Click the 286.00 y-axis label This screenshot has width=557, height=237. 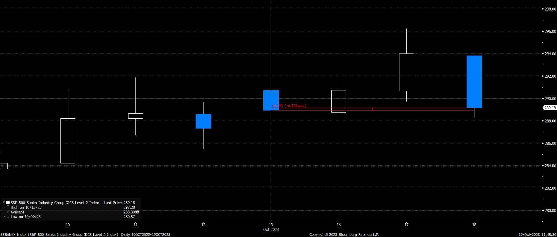550,143
